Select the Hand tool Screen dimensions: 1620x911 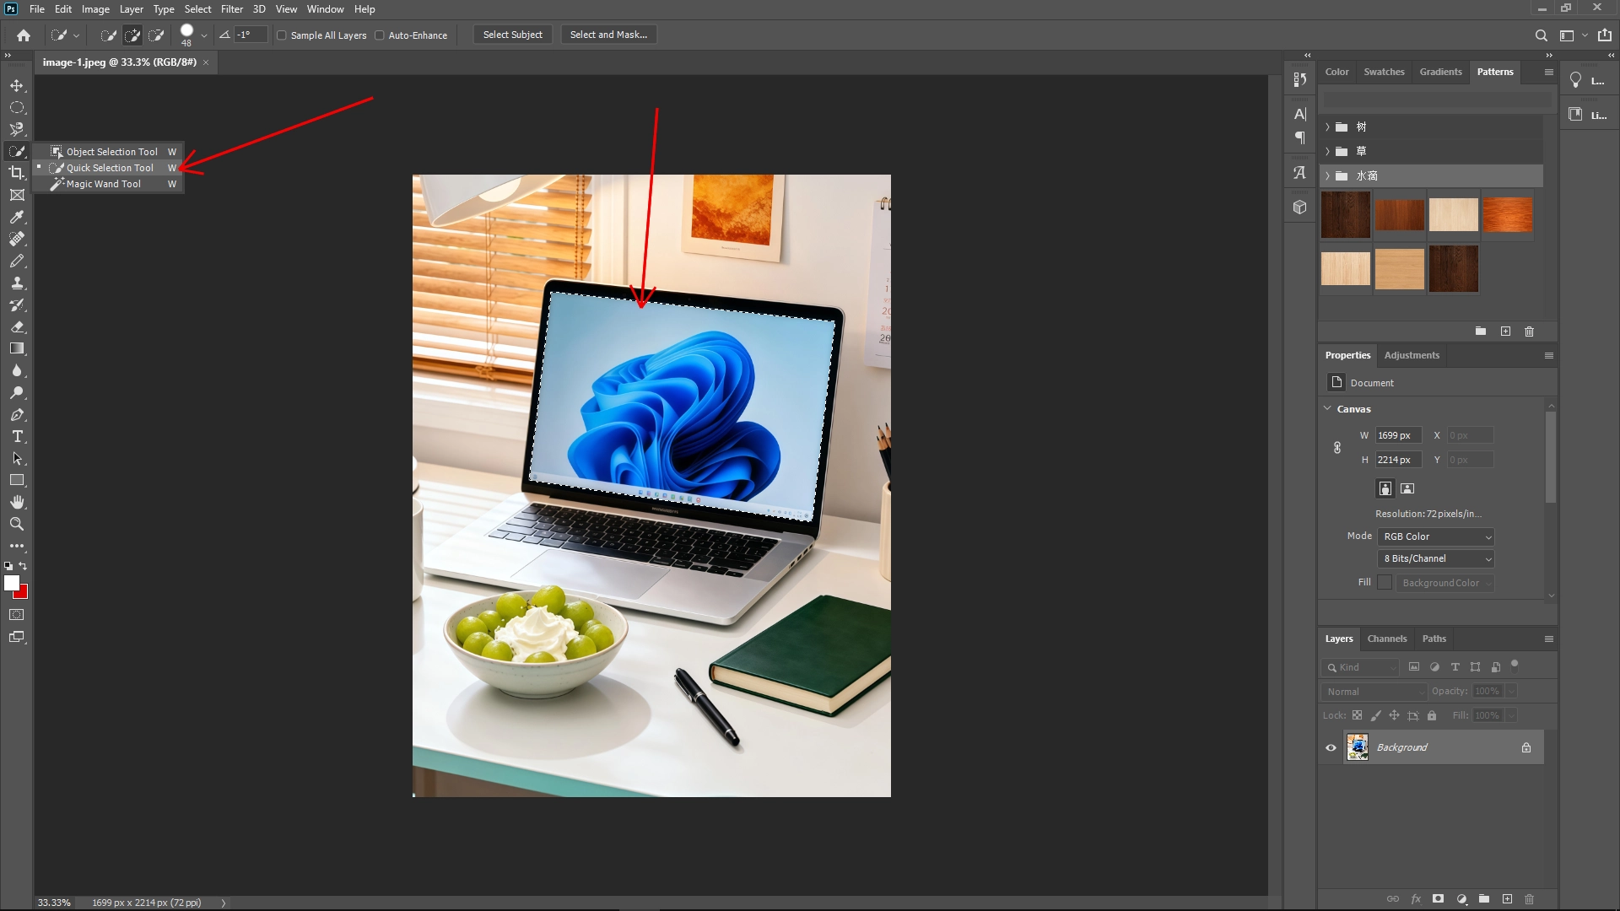coord(17,501)
